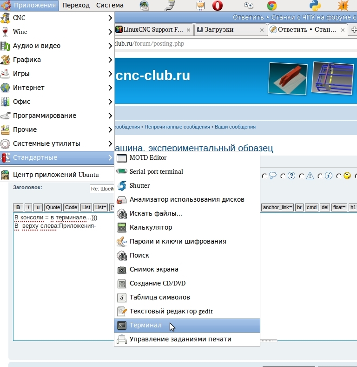This screenshot has height=367, width=357.
Task: Select the smiley topic icon radio
Action: (x=339, y=176)
